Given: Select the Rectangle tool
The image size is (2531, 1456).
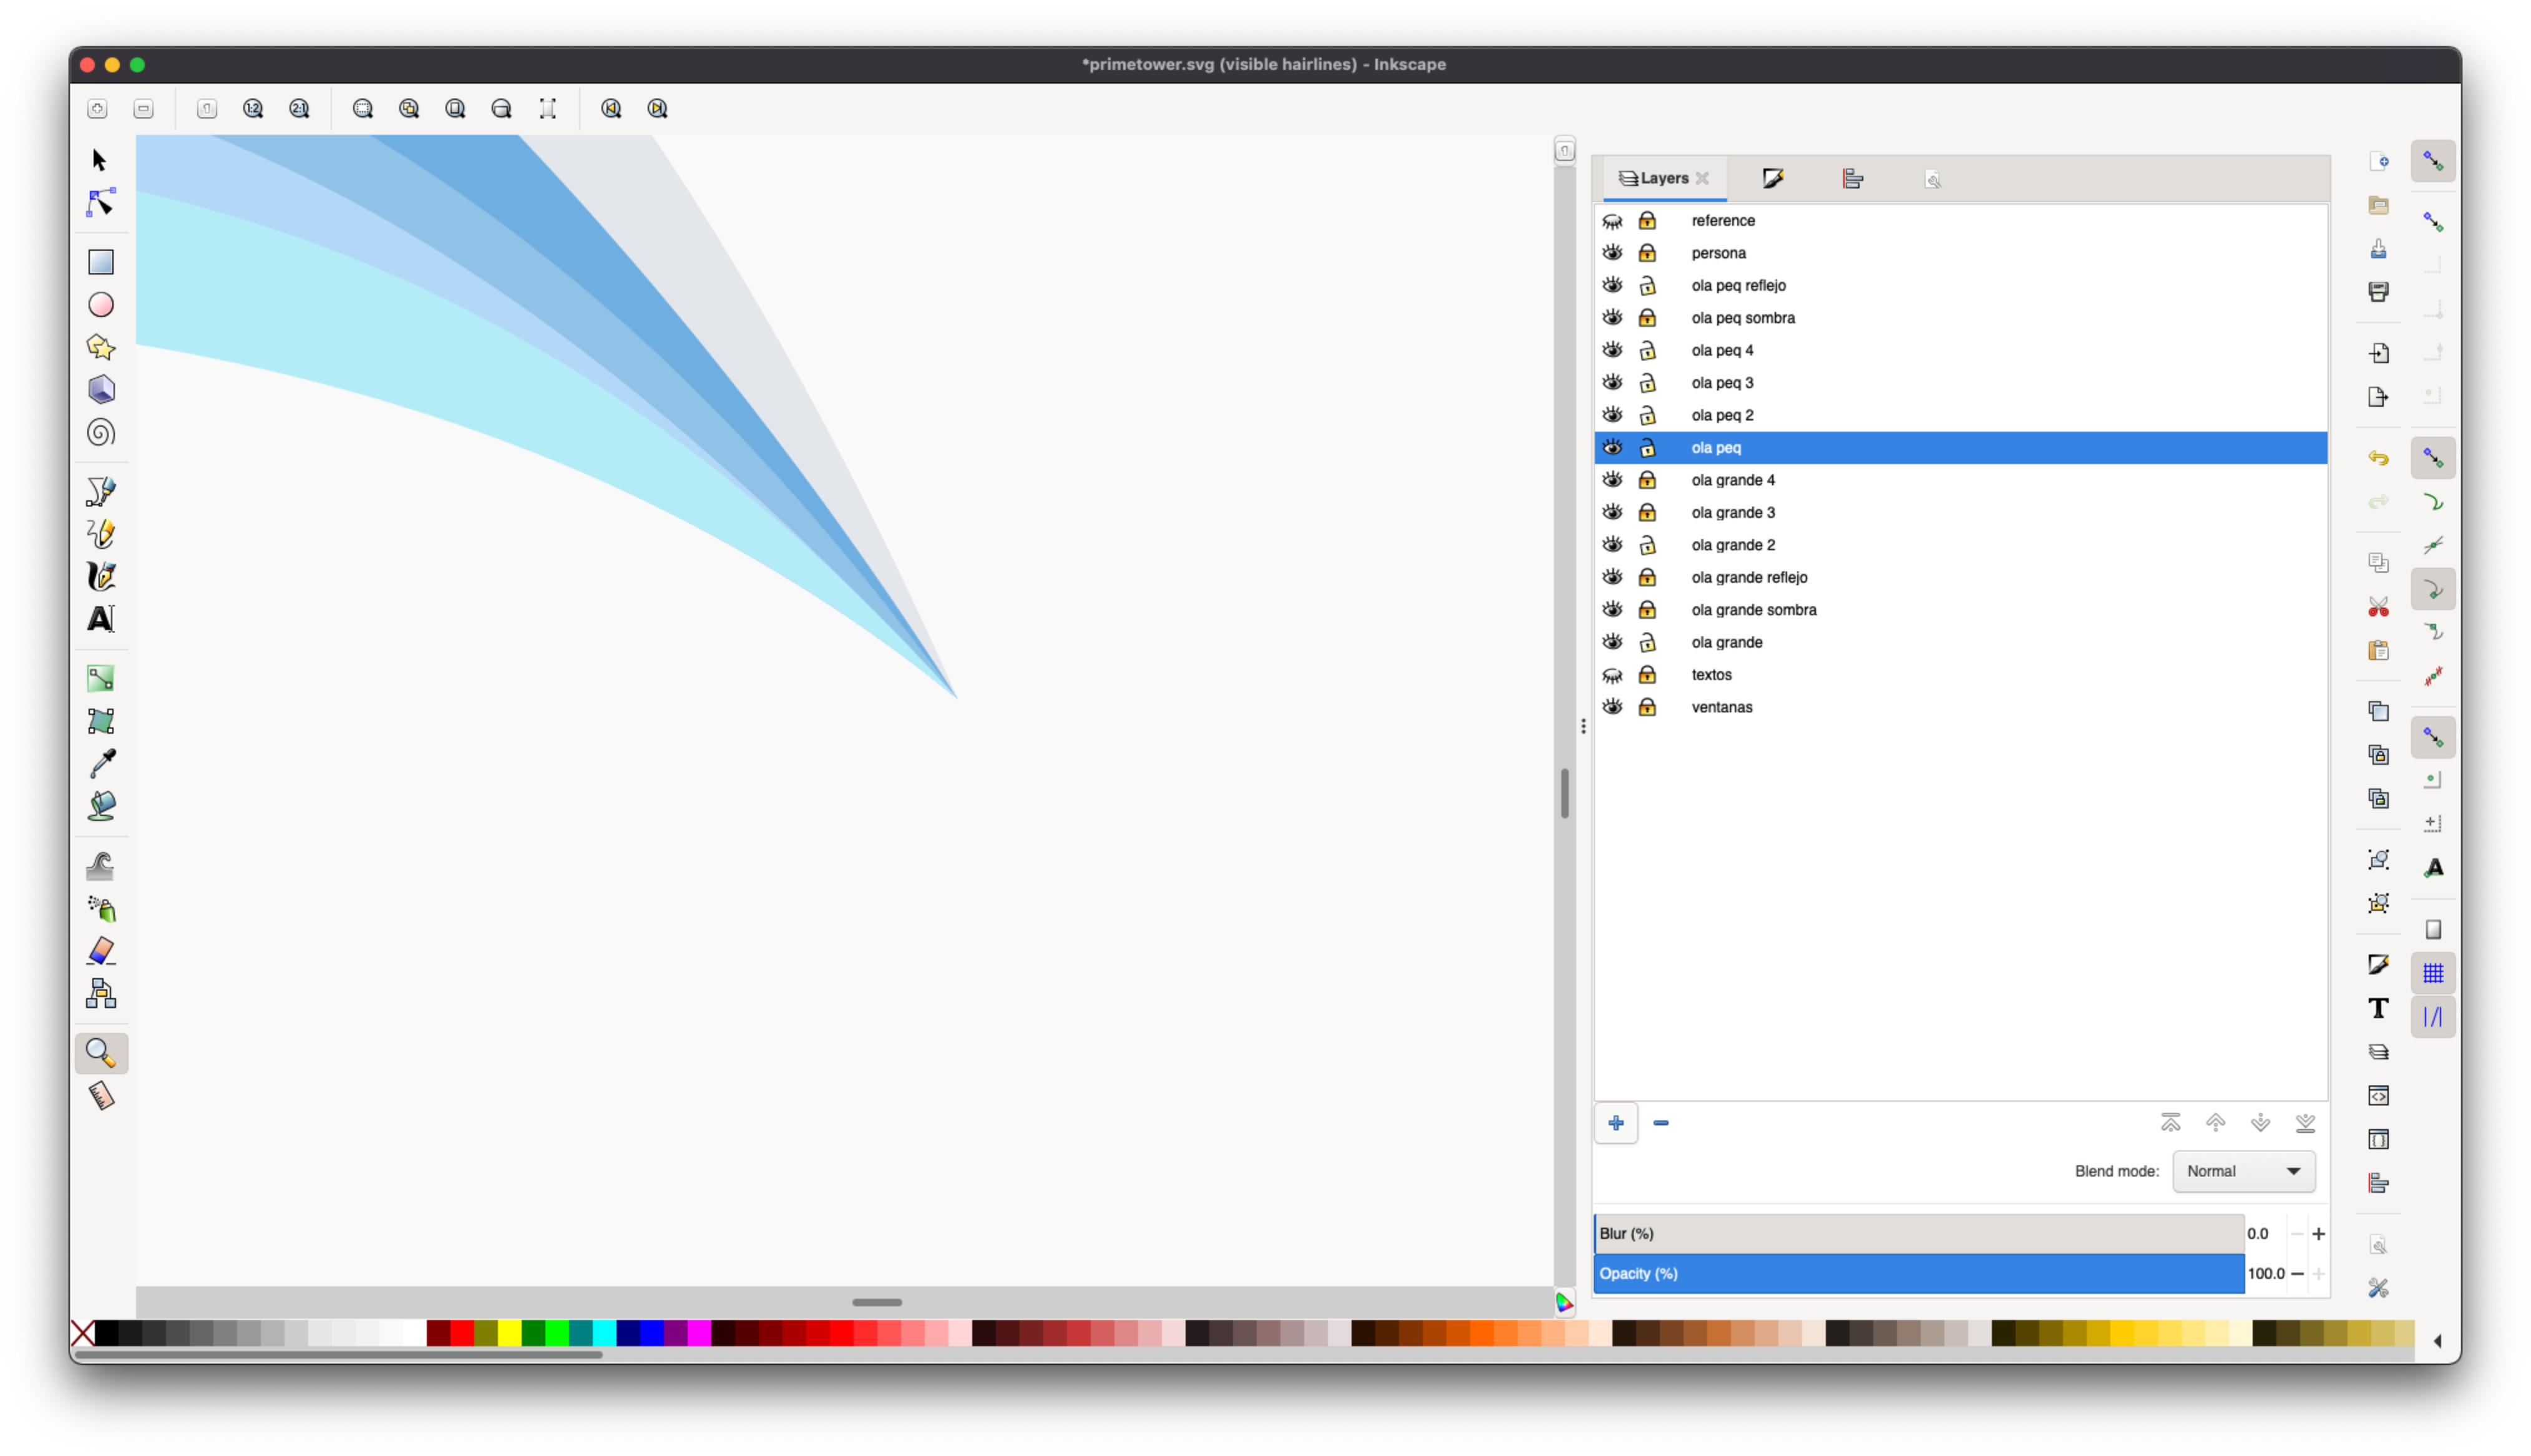Looking at the screenshot, I should pos(101,262).
